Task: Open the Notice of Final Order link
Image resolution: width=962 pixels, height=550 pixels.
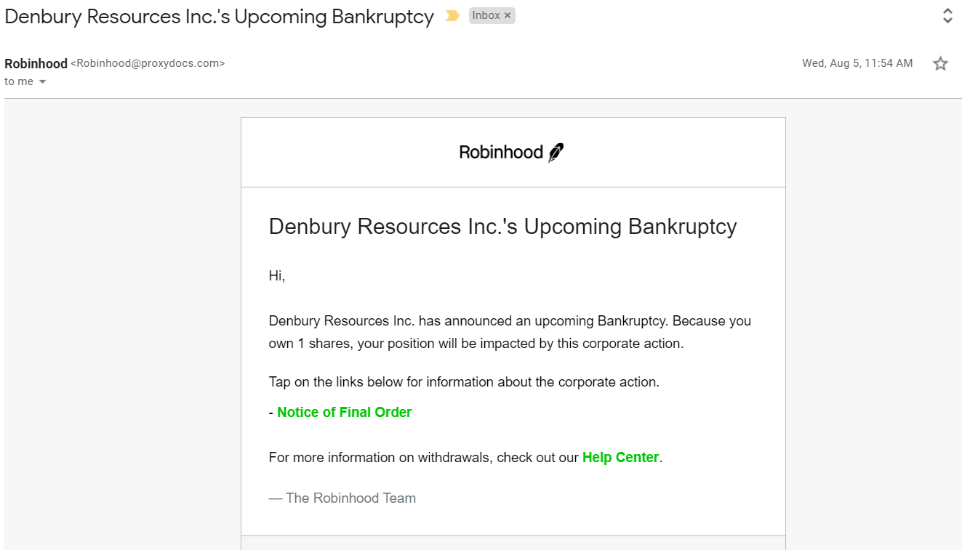Action: [x=344, y=412]
